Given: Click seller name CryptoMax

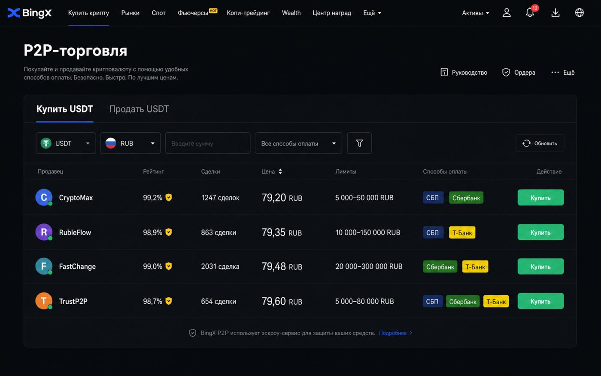Looking at the screenshot, I should 76,198.
